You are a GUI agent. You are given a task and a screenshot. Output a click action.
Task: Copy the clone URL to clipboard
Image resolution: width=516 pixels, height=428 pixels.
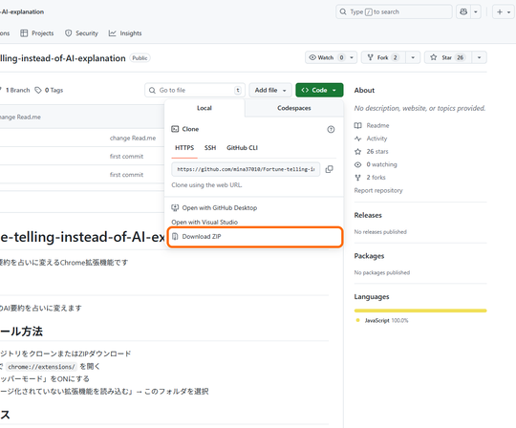click(329, 169)
